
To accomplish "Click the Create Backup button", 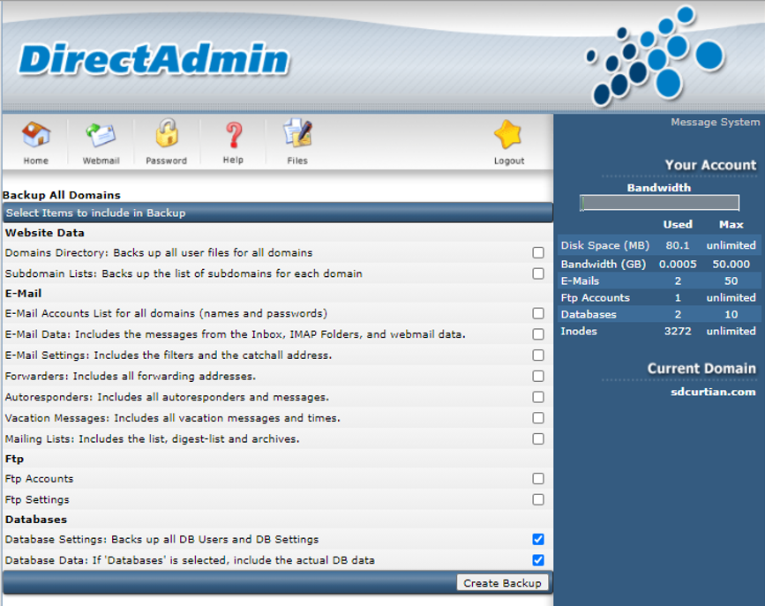I will pos(503,583).
